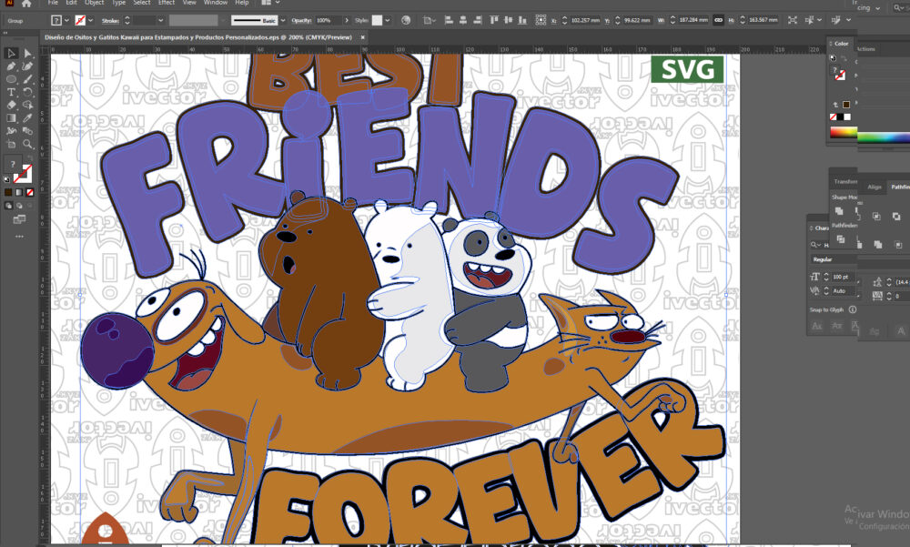Click X position value field

tap(585, 20)
